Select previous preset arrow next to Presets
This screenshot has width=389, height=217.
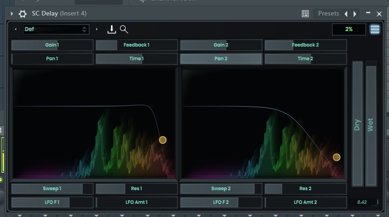point(346,14)
